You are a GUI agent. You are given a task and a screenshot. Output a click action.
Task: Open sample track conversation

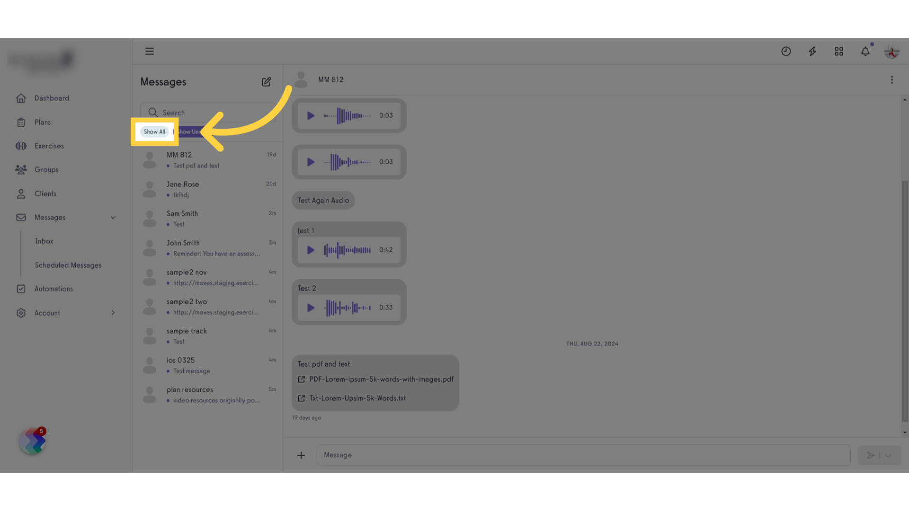pos(208,336)
